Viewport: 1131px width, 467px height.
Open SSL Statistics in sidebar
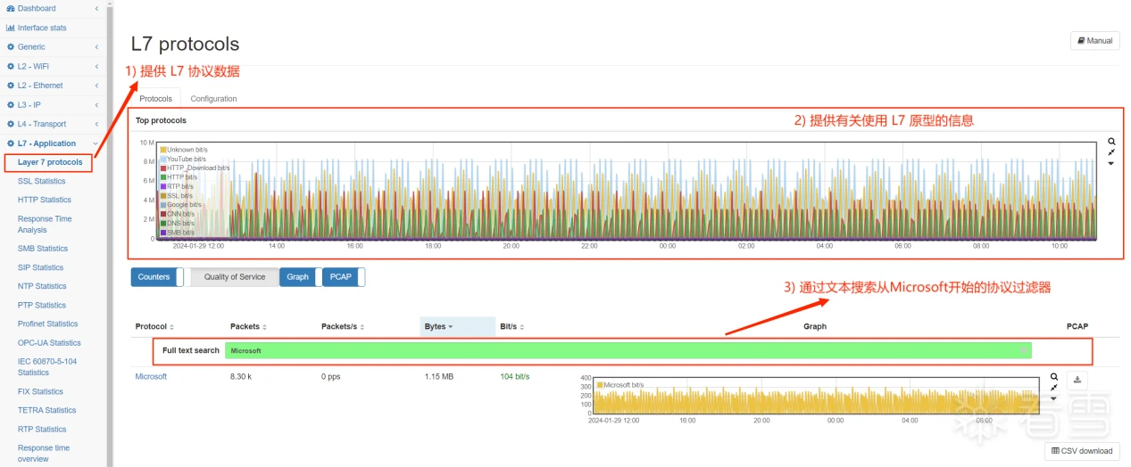[41, 181]
